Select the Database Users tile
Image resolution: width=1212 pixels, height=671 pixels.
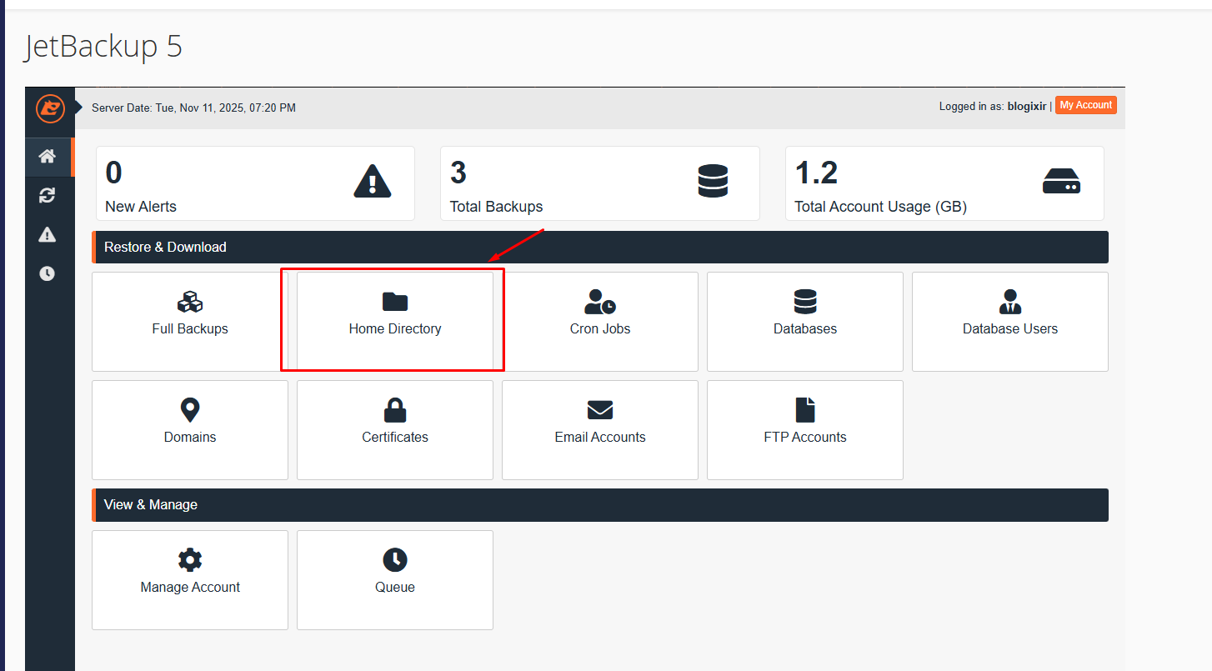pyautogui.click(x=1010, y=321)
